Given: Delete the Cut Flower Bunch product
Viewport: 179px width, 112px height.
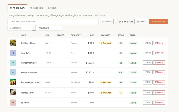Looking at the screenshot, I should (159, 43).
